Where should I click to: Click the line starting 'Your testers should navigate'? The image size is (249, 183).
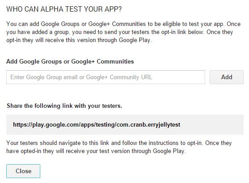[119, 143]
